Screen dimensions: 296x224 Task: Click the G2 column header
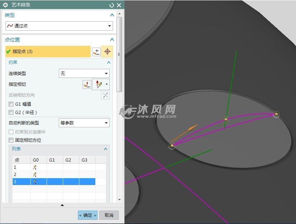point(71,160)
